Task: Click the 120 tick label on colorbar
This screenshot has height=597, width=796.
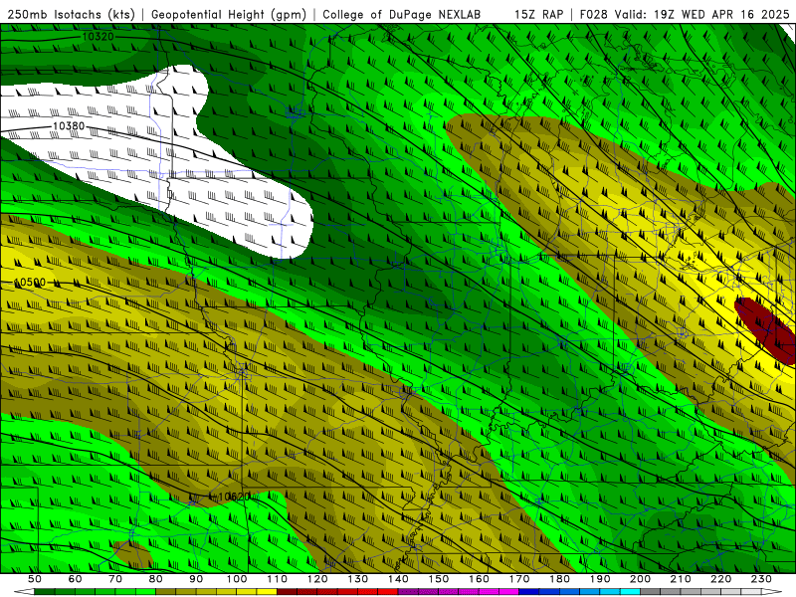Action: [x=317, y=579]
